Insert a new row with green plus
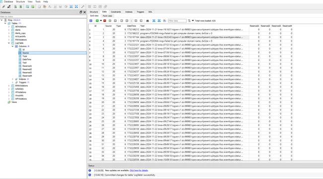Screen dimensions: 323x179 click(x=97, y=20)
